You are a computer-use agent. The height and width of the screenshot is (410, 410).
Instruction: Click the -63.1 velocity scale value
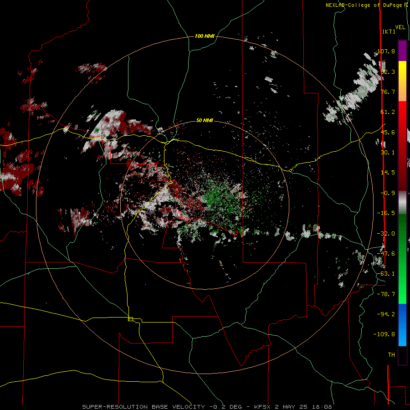(386, 274)
